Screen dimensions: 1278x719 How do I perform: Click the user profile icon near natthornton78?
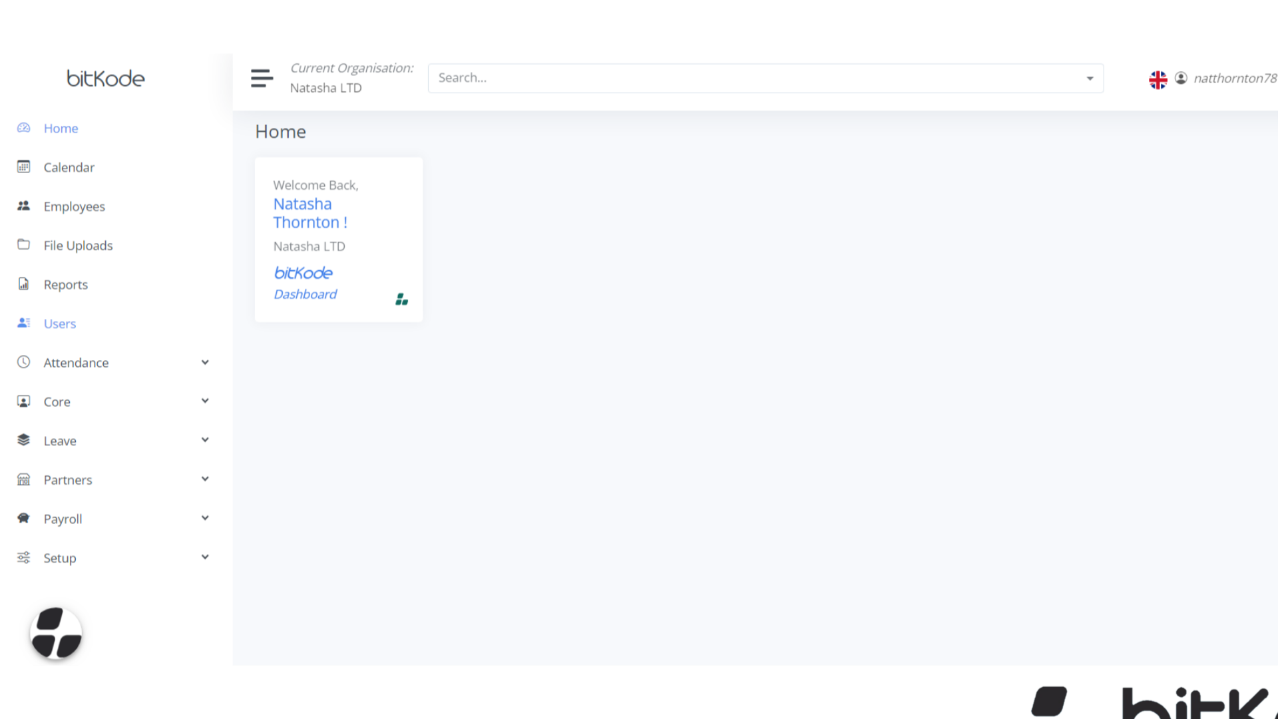(1181, 78)
